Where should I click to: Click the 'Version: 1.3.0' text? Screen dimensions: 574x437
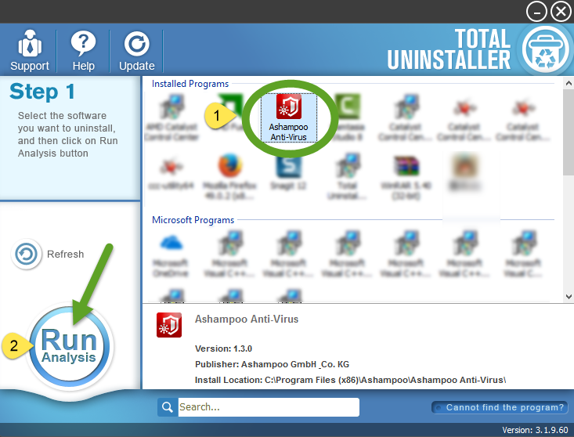223,349
